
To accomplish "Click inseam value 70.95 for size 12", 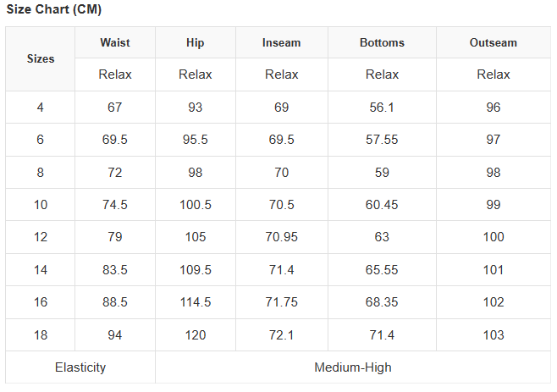I will click(282, 237).
